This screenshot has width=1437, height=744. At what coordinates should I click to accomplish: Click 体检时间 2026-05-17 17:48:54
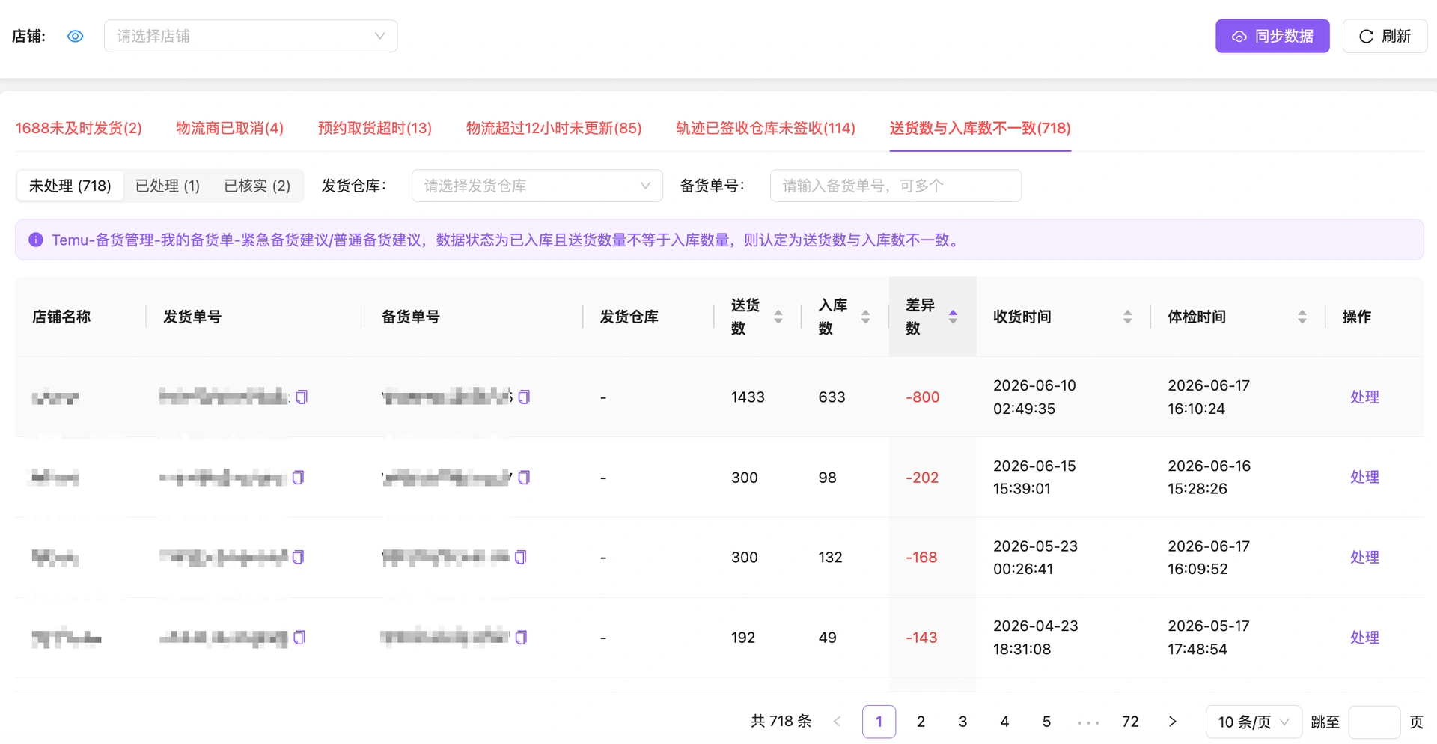[x=1209, y=637]
